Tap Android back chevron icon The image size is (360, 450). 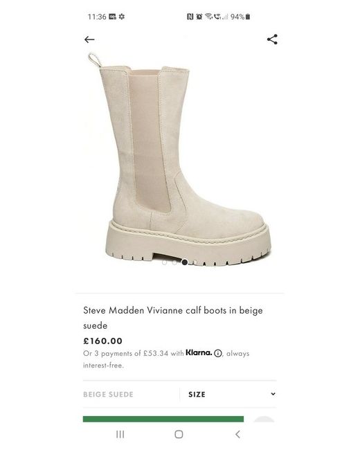point(237,434)
